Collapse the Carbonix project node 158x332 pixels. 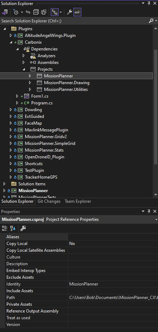pos(11,42)
